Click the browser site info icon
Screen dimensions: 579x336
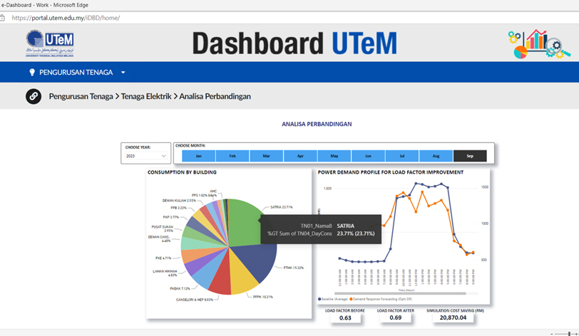pyautogui.click(x=4, y=18)
